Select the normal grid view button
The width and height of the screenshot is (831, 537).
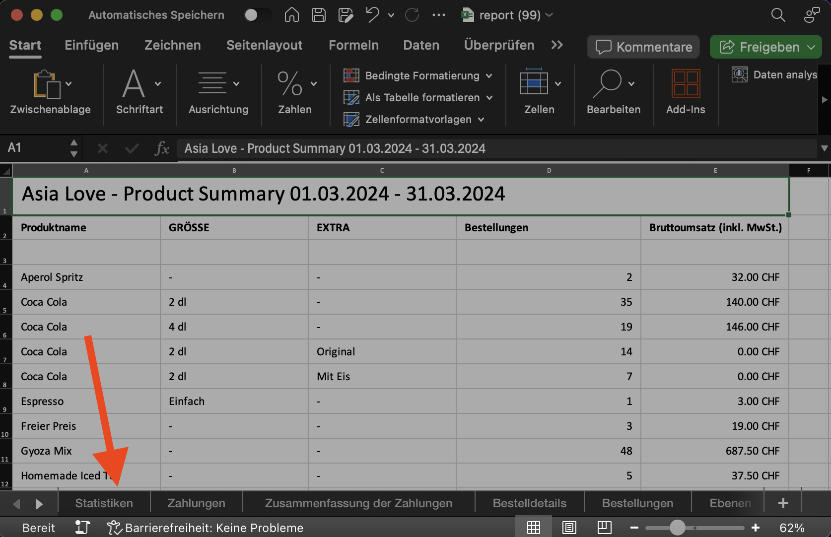pos(534,528)
